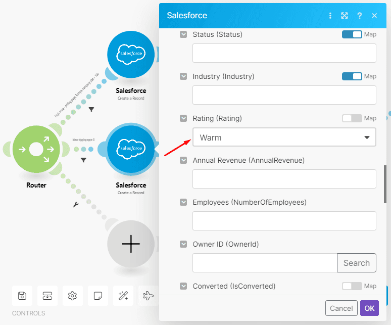Click the save scenario icon in Controls

(22, 296)
